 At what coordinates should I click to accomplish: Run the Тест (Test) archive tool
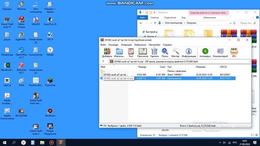pos(131,53)
